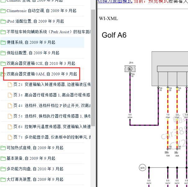Screen dimensions: 188x187
Task: Click the 1.0 rt/ge wire label
Action: [168, 116]
